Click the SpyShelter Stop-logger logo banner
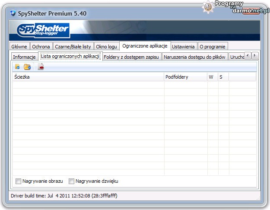270x210 pixels. (43, 30)
